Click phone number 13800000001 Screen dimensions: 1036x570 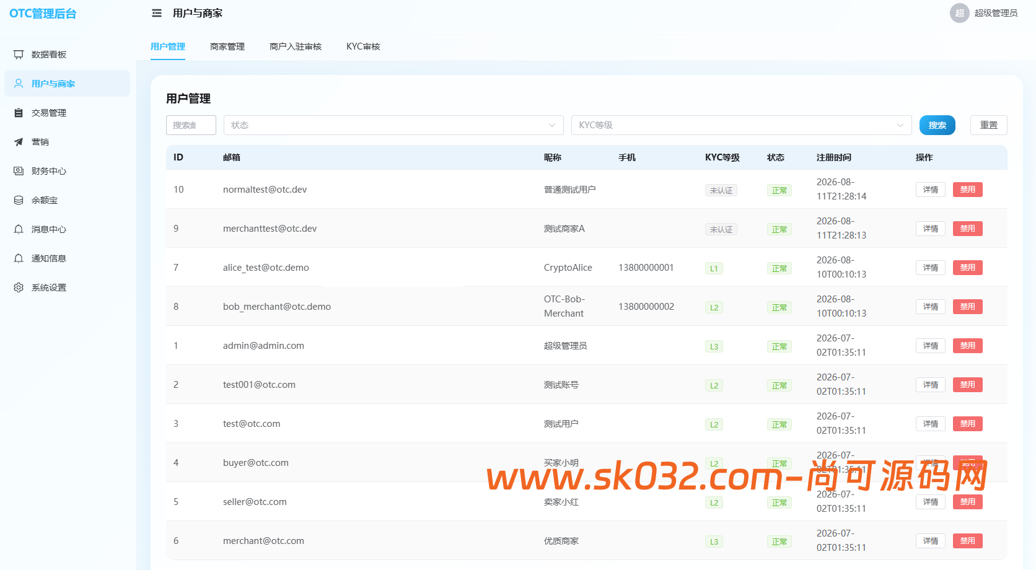point(646,268)
